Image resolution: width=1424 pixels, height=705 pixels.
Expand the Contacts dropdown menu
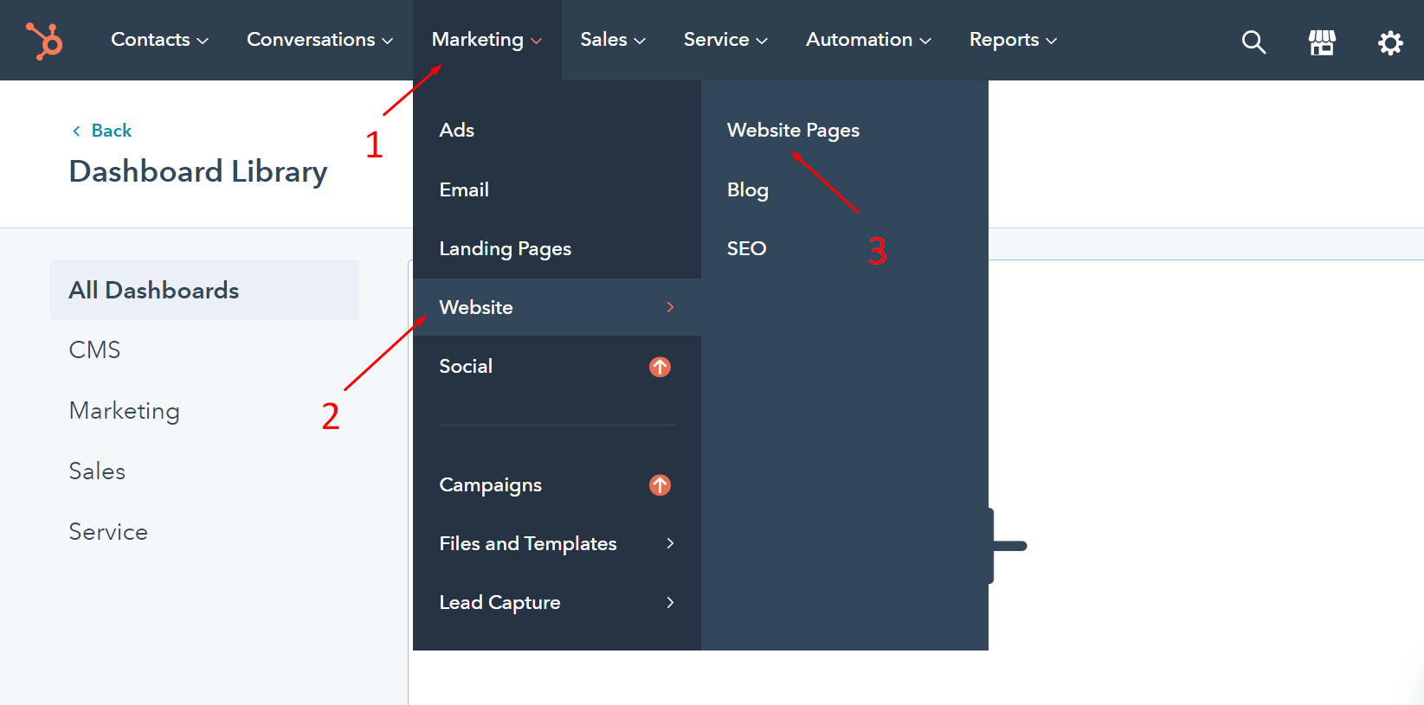tap(160, 40)
